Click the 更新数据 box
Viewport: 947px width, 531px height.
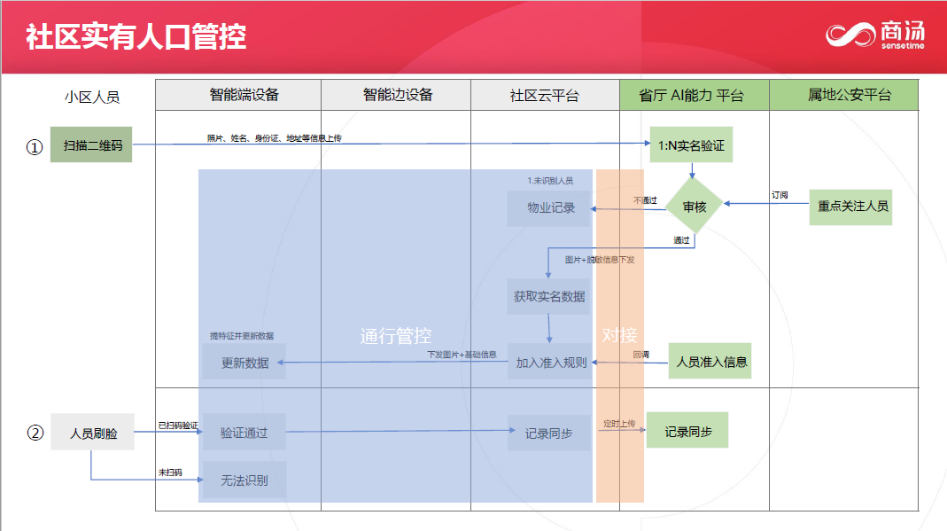click(x=244, y=362)
